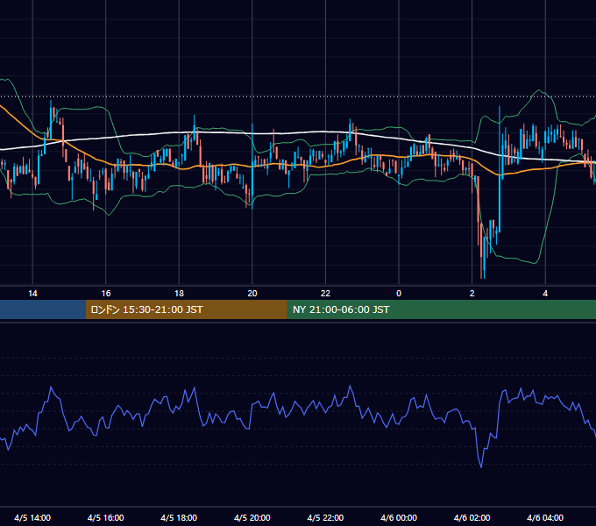Image resolution: width=596 pixels, height=526 pixels.
Task: Click the 4/6 00:00 label on oscillator axis
Action: click(x=399, y=517)
